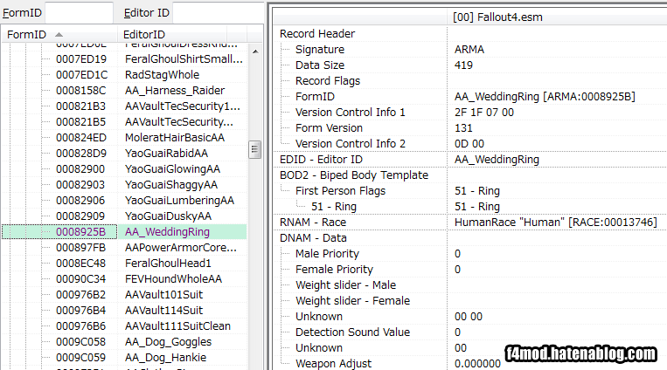Click Version Control Info 2 value 0D 00
Screen dimensions: 667x370
tap(469, 144)
